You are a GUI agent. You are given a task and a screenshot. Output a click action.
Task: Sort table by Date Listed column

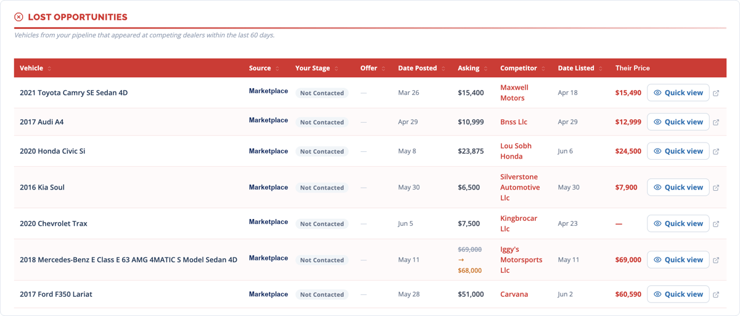tap(580, 68)
